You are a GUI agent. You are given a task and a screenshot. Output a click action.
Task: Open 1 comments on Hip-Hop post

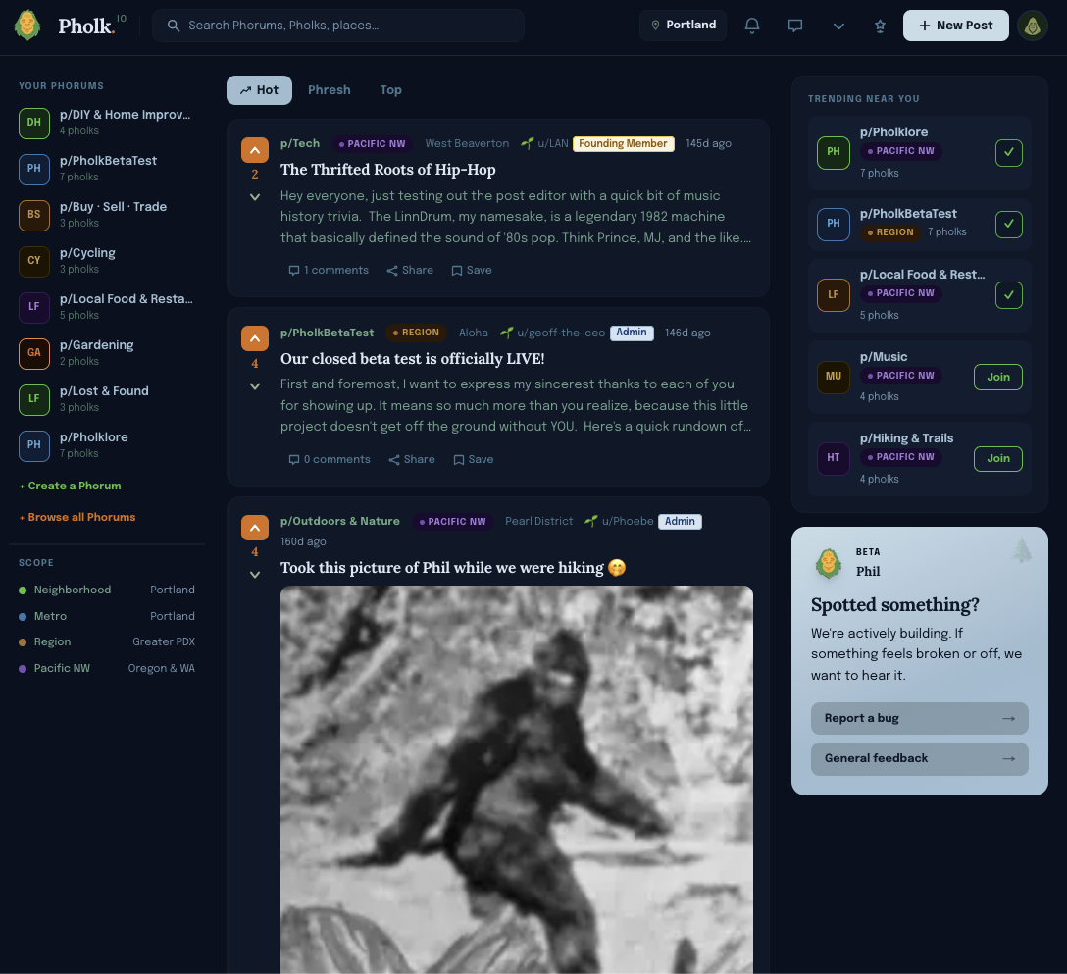coord(329,270)
